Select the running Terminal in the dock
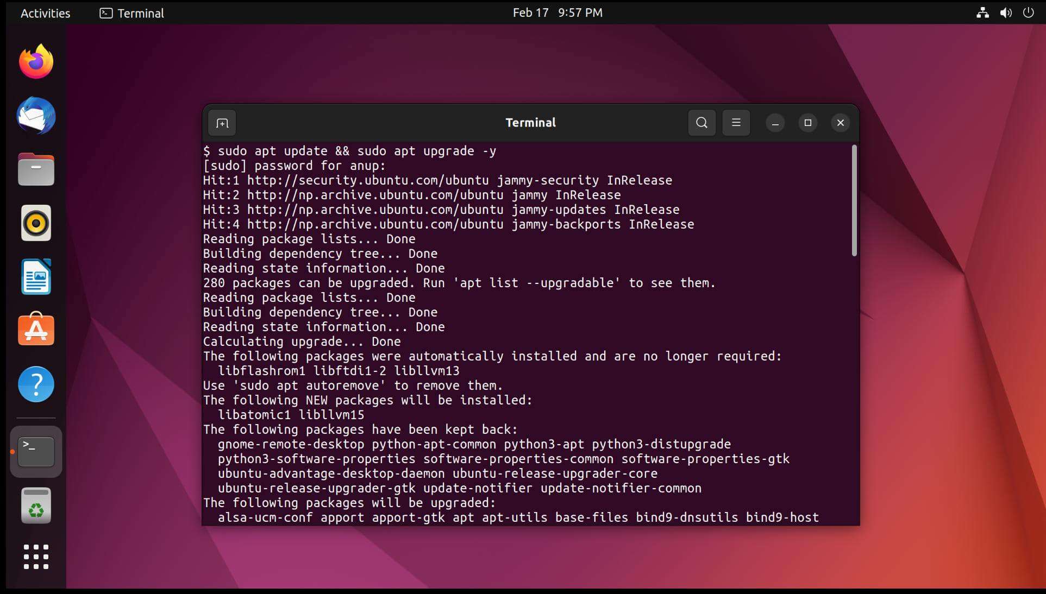This screenshot has height=594, width=1046. coord(35,451)
